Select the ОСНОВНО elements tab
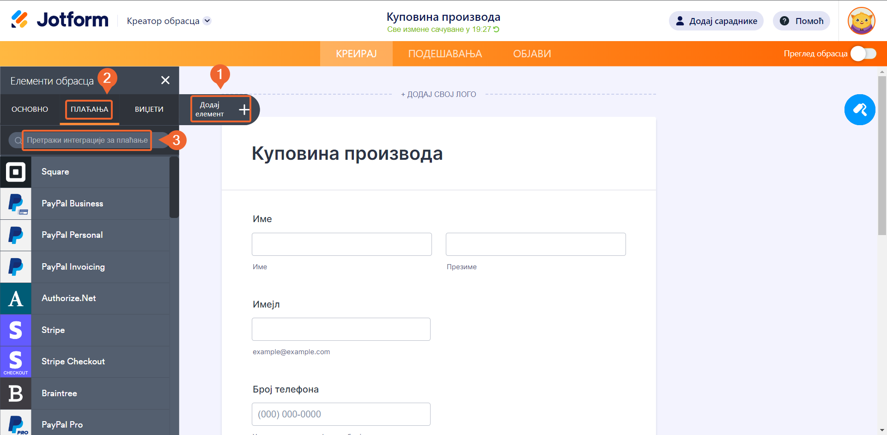This screenshot has width=887, height=435. point(30,109)
